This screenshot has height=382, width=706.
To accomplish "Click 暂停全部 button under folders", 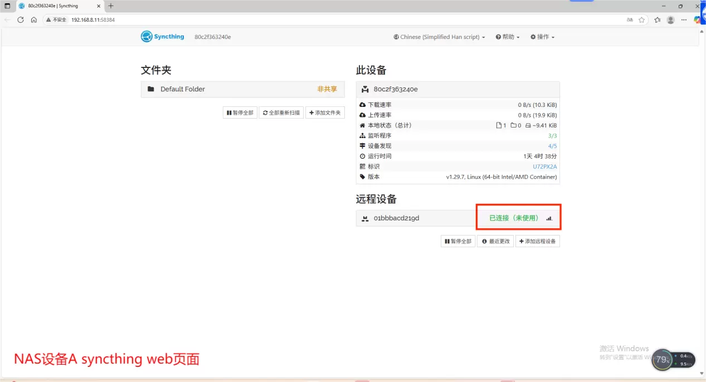I will pyautogui.click(x=240, y=113).
